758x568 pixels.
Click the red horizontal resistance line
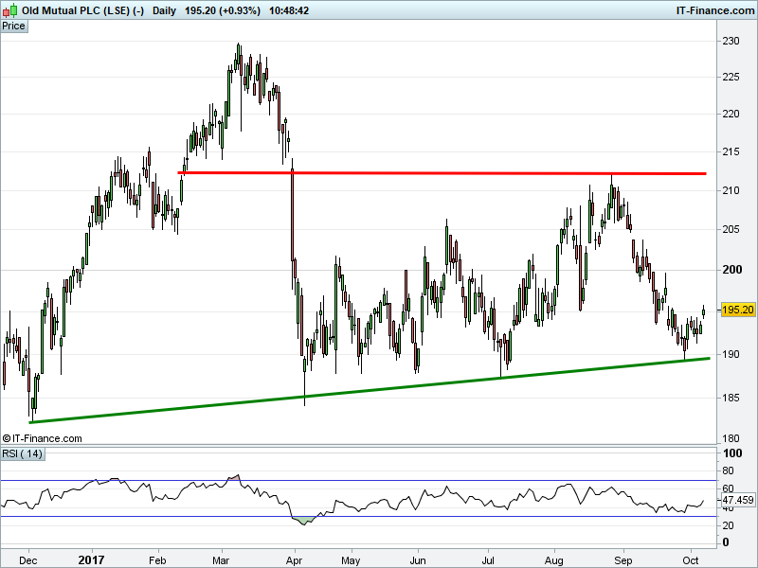[442, 173]
